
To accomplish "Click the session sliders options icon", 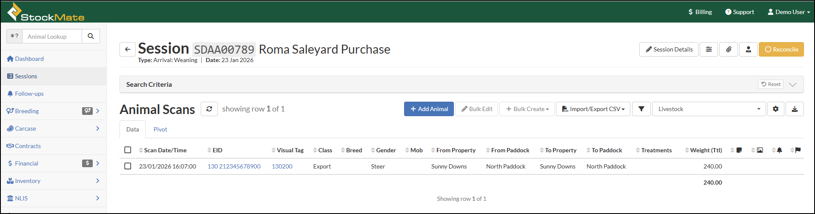I will 709,49.
